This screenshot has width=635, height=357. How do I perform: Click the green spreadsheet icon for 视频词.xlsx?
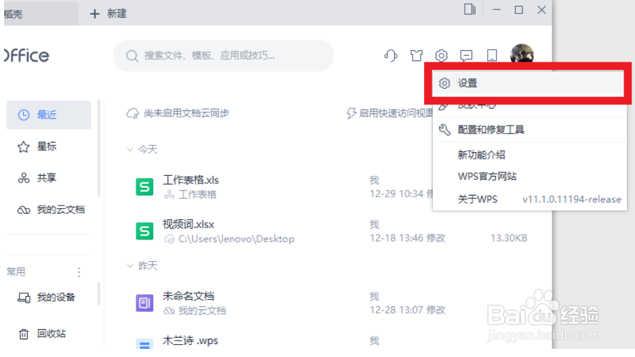pos(145,231)
